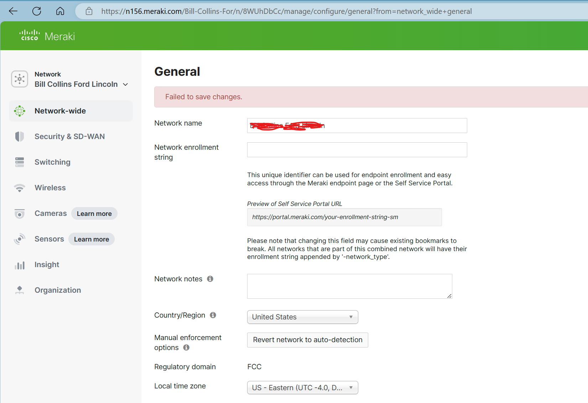This screenshot has height=403, width=588.
Task: Open the Local time zone dropdown
Action: tap(302, 388)
